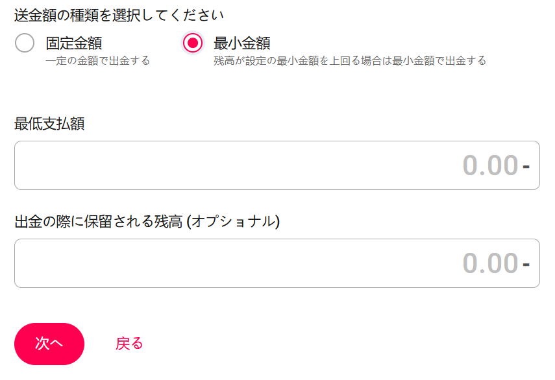Click the red dot inside 最小金額 radio

click(x=193, y=43)
